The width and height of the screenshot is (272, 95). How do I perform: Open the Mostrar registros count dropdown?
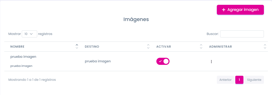point(29,34)
